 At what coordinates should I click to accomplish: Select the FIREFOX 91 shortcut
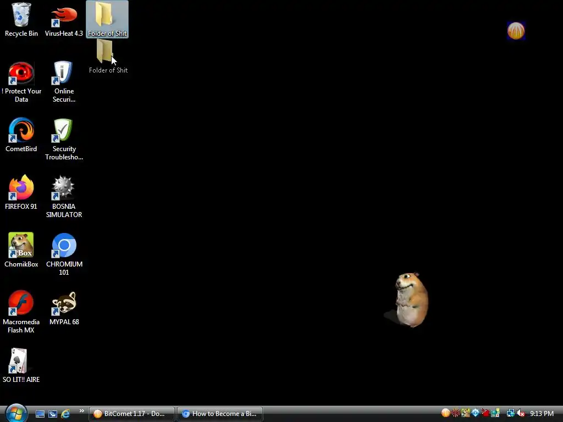21,192
